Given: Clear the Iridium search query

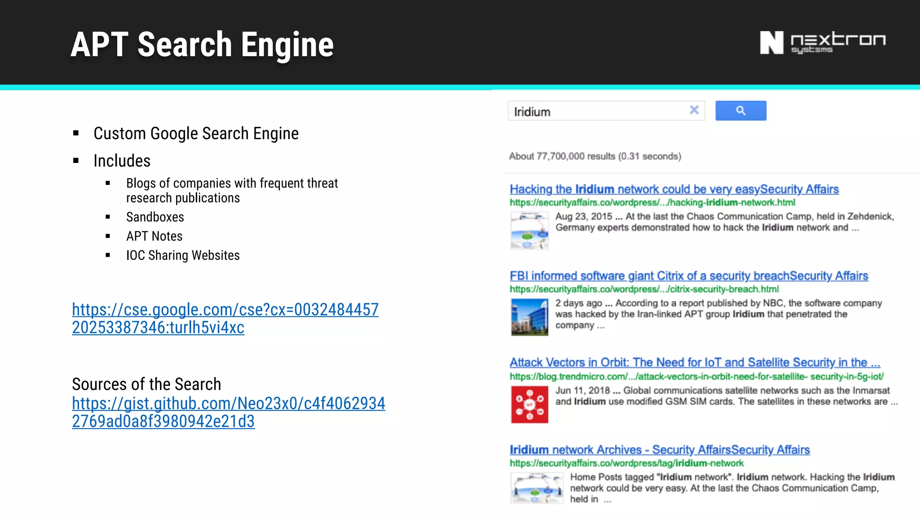Looking at the screenshot, I should coord(694,110).
